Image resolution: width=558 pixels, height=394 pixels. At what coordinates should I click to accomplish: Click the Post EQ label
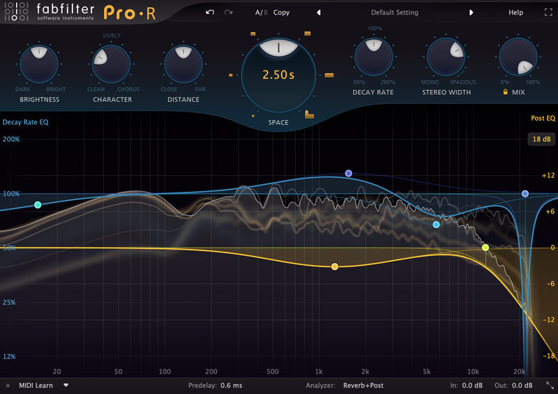543,118
